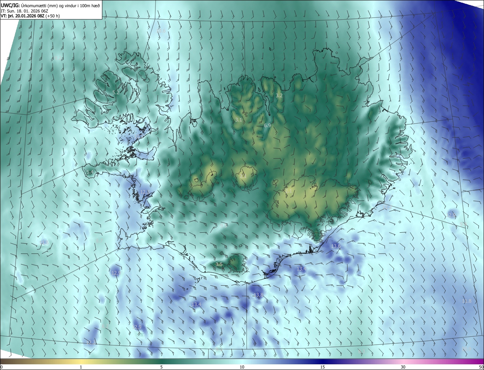Screen dimensions: 484x370
Task: Click the 13.8 value label on the map
Action: click(258, 295)
